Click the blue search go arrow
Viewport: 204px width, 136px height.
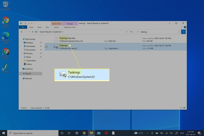183,32
